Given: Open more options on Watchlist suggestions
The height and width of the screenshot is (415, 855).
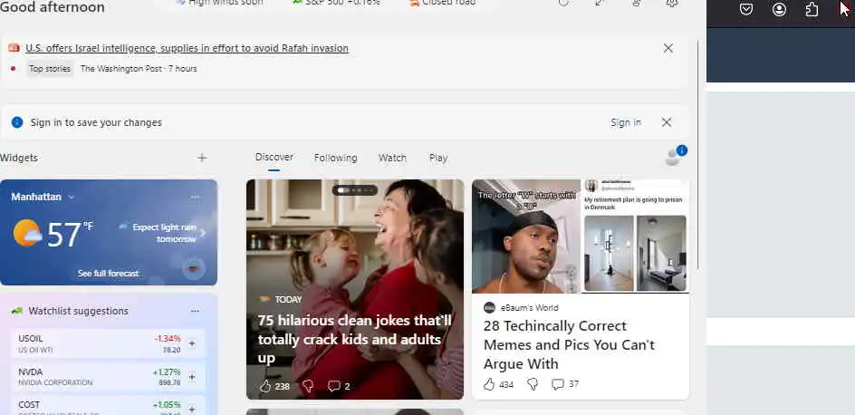Looking at the screenshot, I should pos(195,311).
